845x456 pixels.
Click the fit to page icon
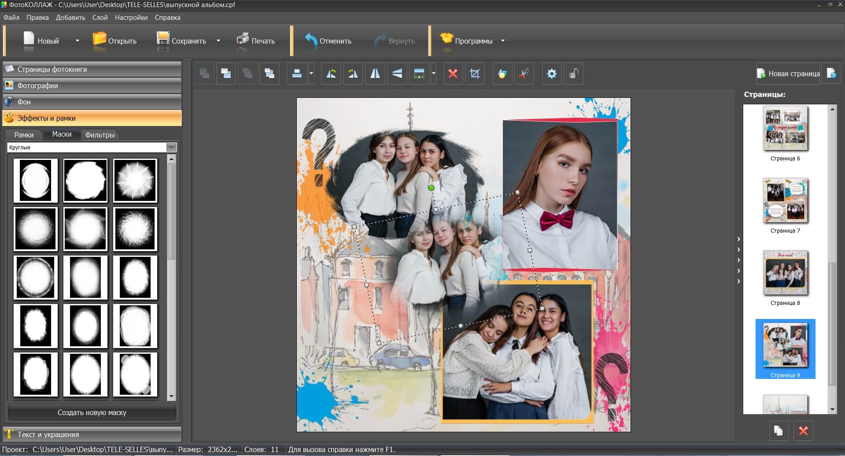[419, 74]
